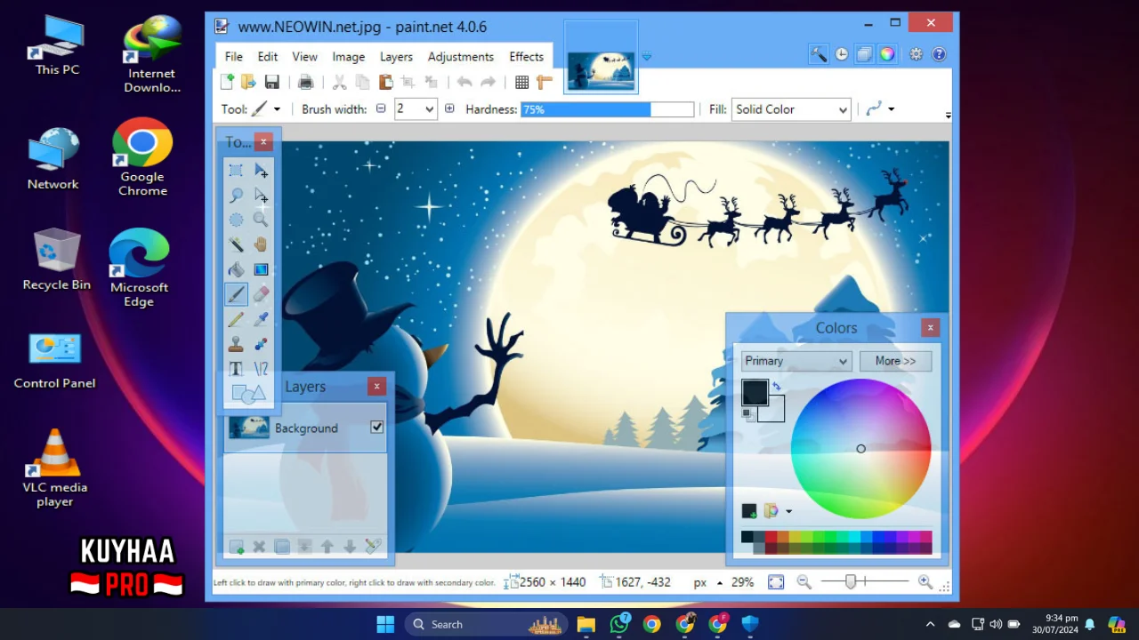
Task: Select the Zoom tool in Tools panel
Action: [x=261, y=220]
